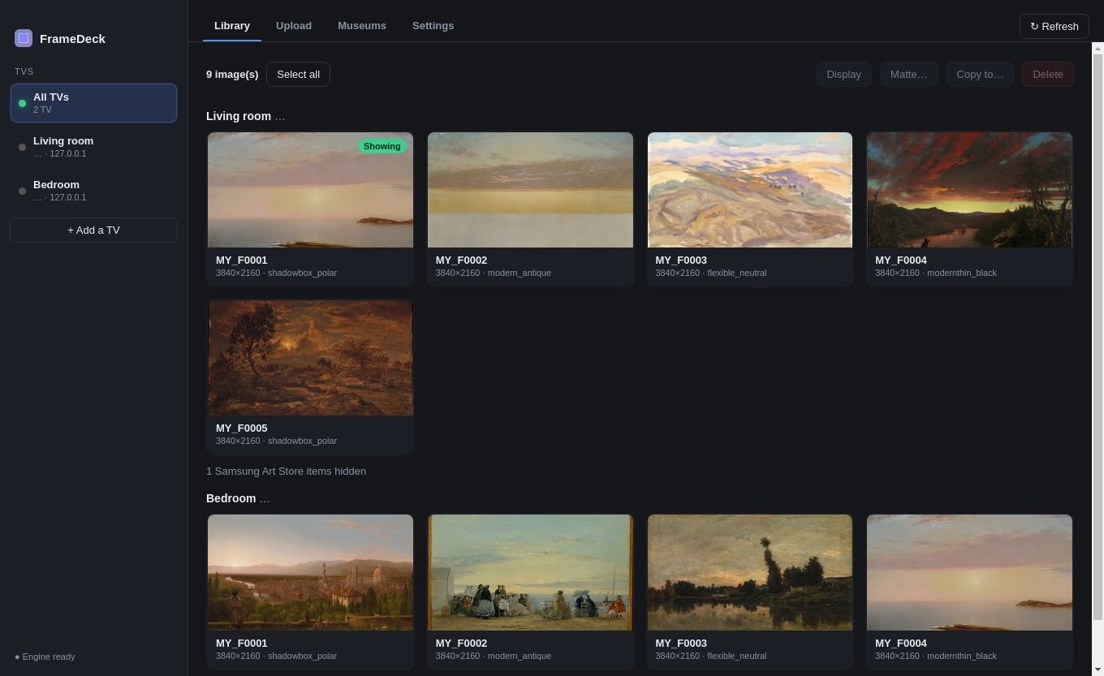Open the Matte… options
This screenshot has width=1104, height=676.
(908, 74)
